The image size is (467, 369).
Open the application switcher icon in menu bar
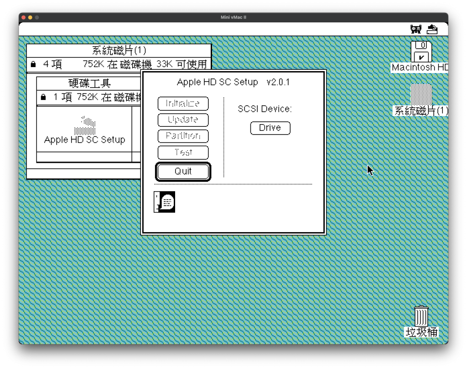coord(432,30)
